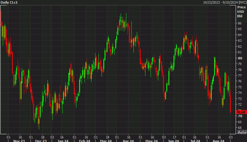Select Dec 23 on the time axis
Viewport: 247px width, 142px height.
click(x=41, y=140)
